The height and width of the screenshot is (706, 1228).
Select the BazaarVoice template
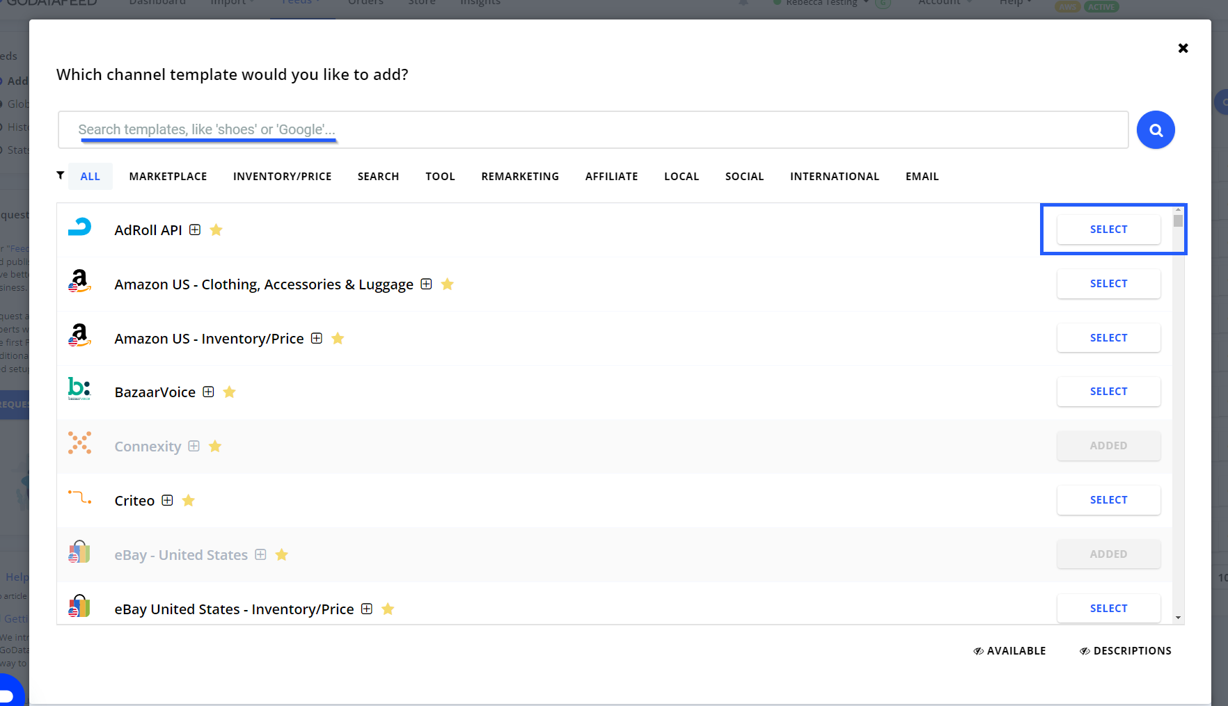point(1108,392)
